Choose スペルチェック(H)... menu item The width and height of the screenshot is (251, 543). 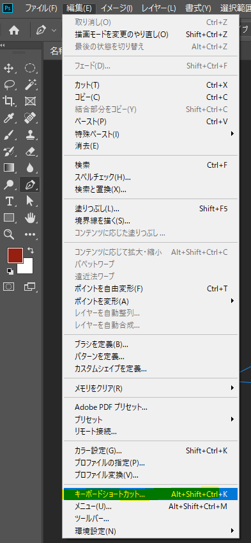click(150, 177)
